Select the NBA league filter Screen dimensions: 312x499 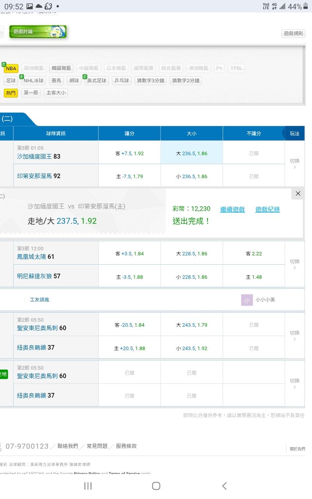click(11, 69)
